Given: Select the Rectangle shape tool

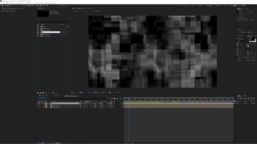Looking at the screenshot, I should 27,6.
